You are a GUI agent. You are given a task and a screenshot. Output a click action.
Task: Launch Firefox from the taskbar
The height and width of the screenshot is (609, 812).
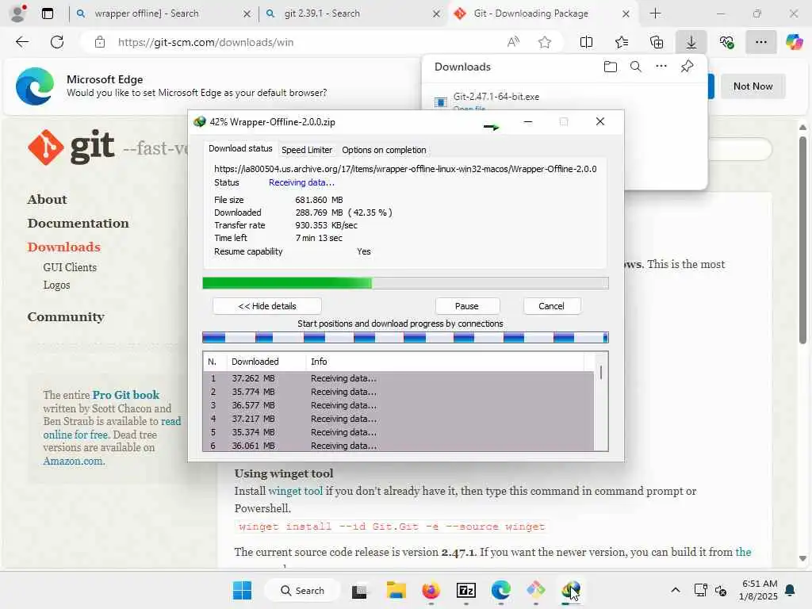[431, 590]
